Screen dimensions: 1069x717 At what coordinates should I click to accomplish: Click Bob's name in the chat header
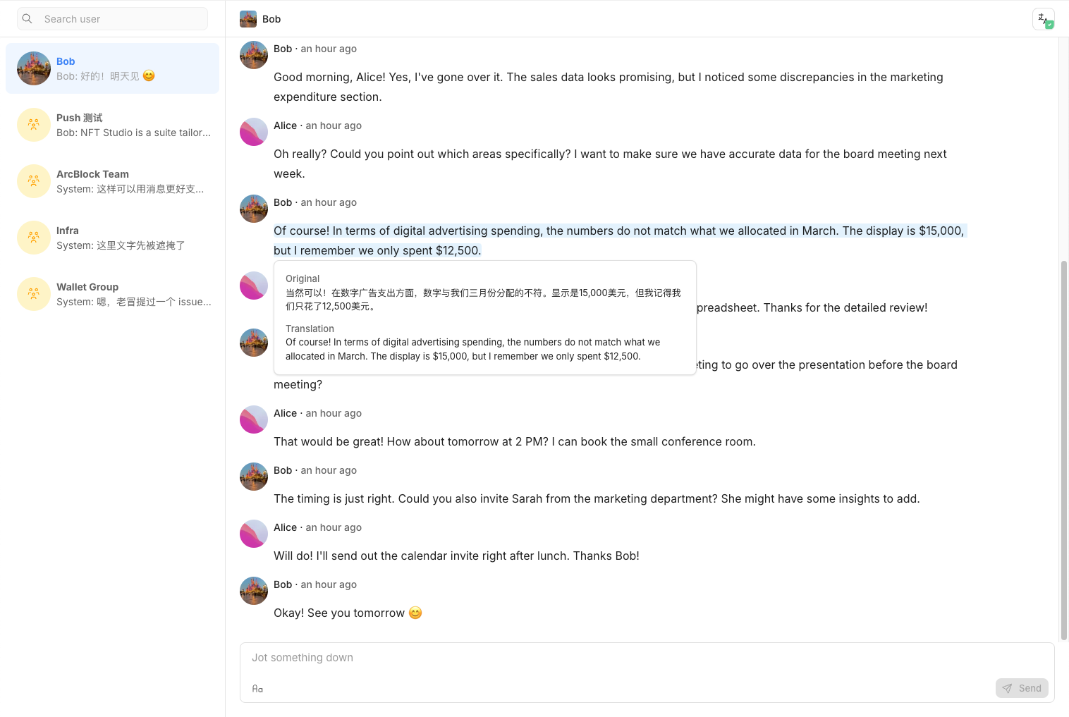(x=271, y=19)
